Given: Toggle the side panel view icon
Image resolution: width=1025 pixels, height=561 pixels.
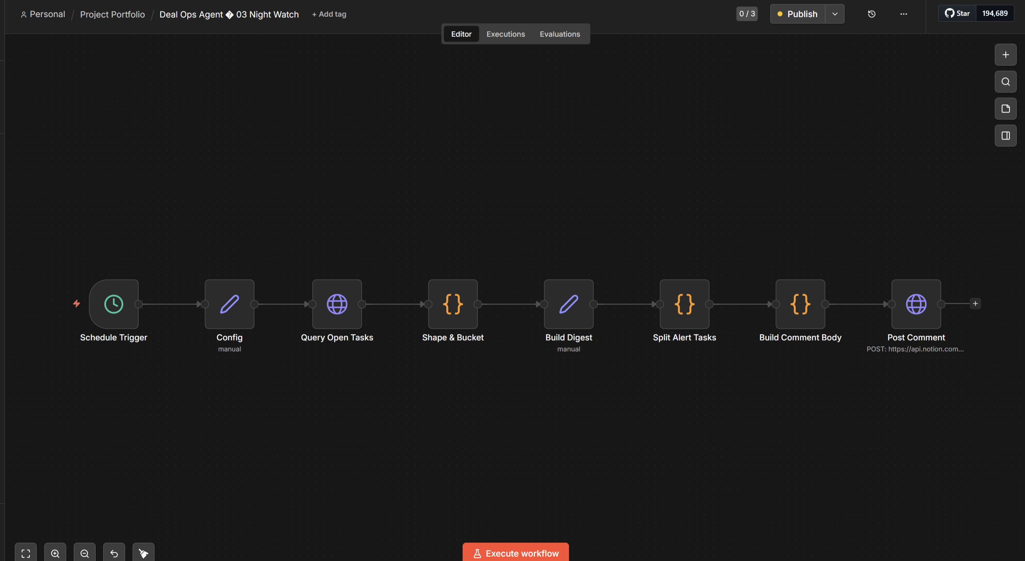Looking at the screenshot, I should coord(1006,136).
